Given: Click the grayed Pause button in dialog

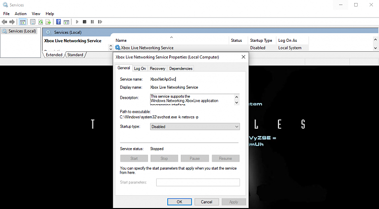Looking at the screenshot, I should [195, 159].
